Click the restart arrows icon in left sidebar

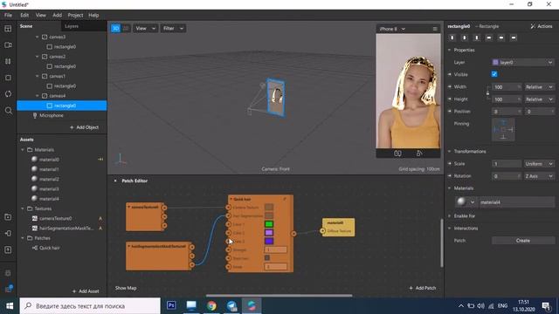tap(8, 94)
